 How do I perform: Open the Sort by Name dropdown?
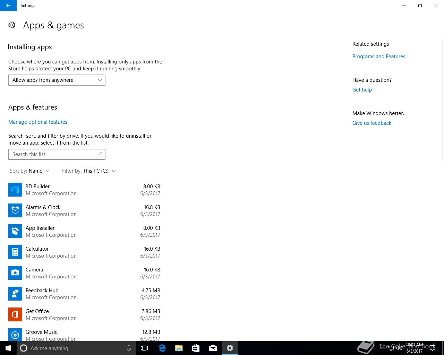click(30, 171)
